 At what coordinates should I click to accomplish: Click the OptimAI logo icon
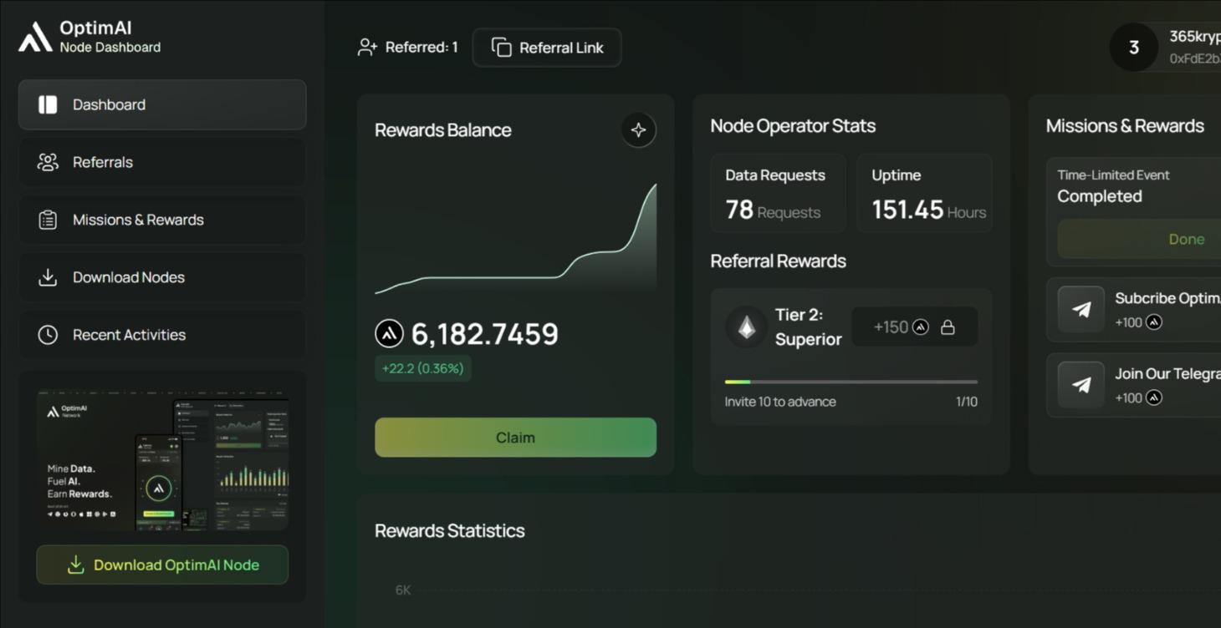click(x=35, y=38)
